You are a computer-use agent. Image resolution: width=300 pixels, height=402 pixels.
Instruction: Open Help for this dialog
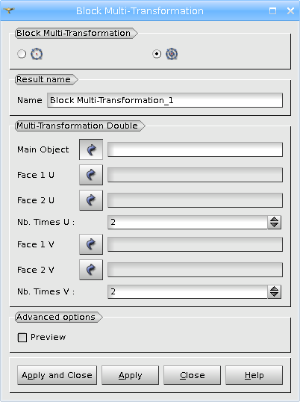coord(254,375)
